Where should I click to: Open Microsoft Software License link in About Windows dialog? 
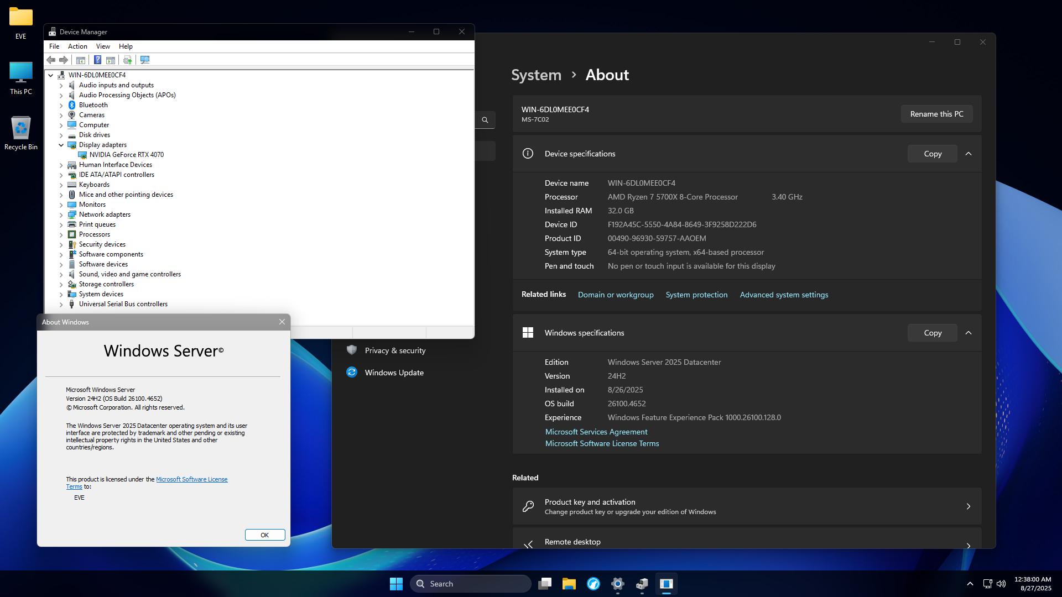pyautogui.click(x=191, y=479)
